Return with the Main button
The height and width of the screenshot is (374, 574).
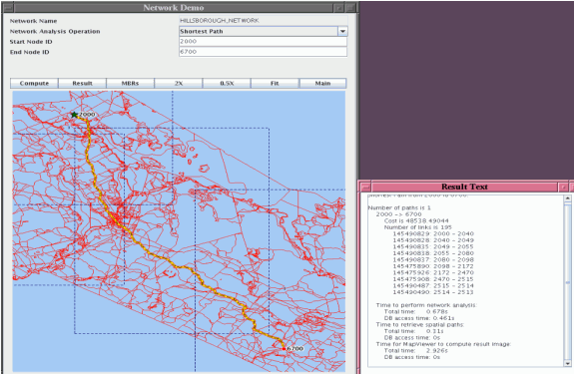322,84
